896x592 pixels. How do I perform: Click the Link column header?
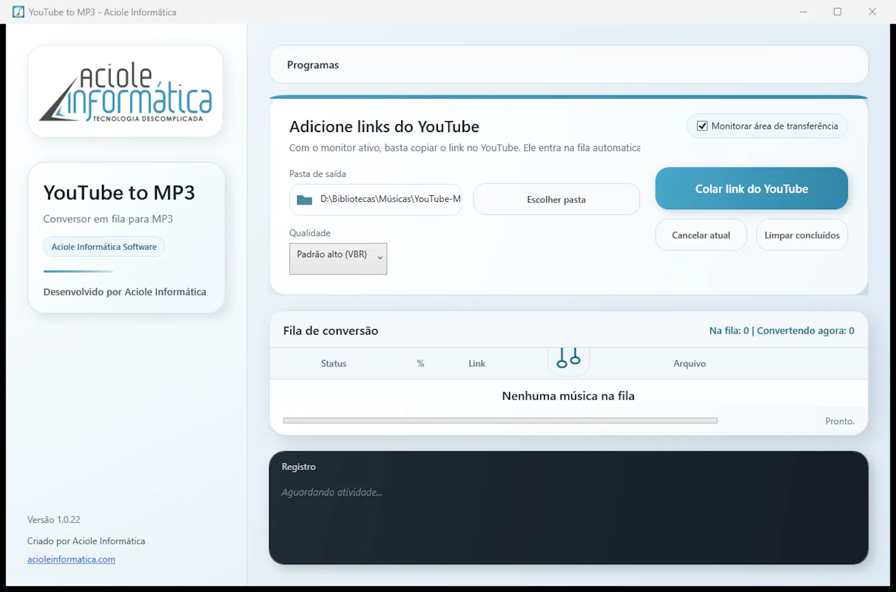[x=477, y=364]
